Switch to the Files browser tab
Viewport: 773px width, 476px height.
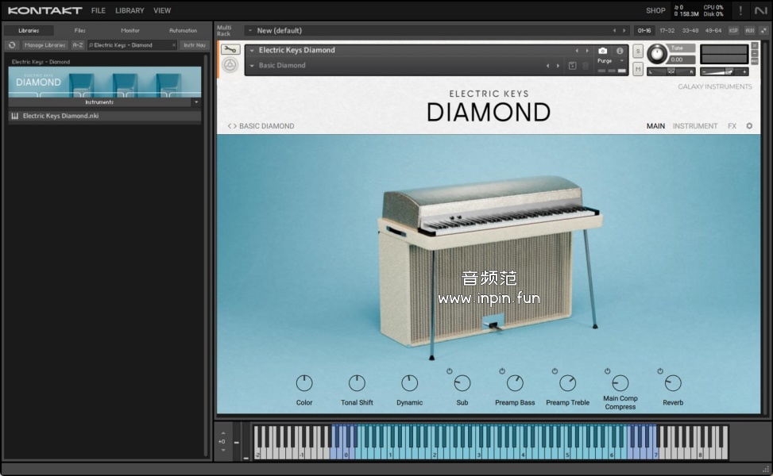pyautogui.click(x=79, y=30)
